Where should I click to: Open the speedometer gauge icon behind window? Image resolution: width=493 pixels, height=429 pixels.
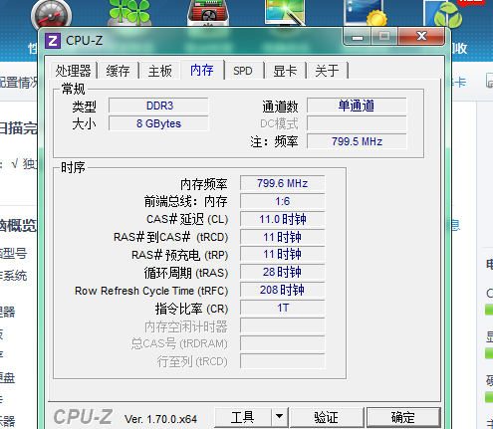pyautogui.click(x=51, y=14)
